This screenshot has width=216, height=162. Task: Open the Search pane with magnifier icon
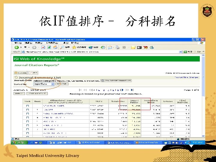pos(62,47)
